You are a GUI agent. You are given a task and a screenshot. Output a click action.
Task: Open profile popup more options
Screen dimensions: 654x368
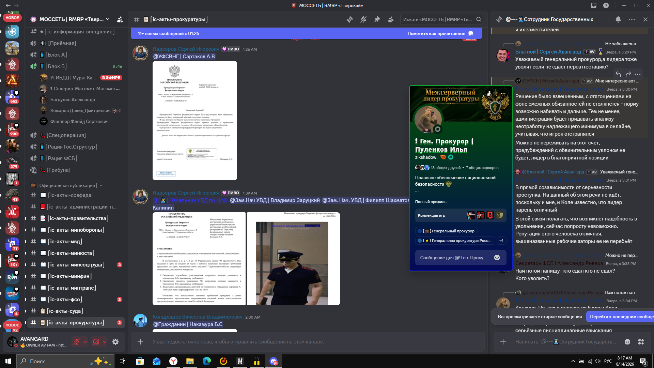[x=503, y=93]
